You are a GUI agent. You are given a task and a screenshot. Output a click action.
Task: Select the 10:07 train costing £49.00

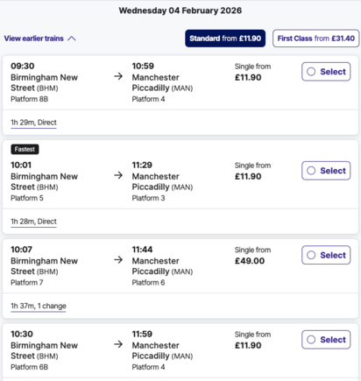(326, 255)
